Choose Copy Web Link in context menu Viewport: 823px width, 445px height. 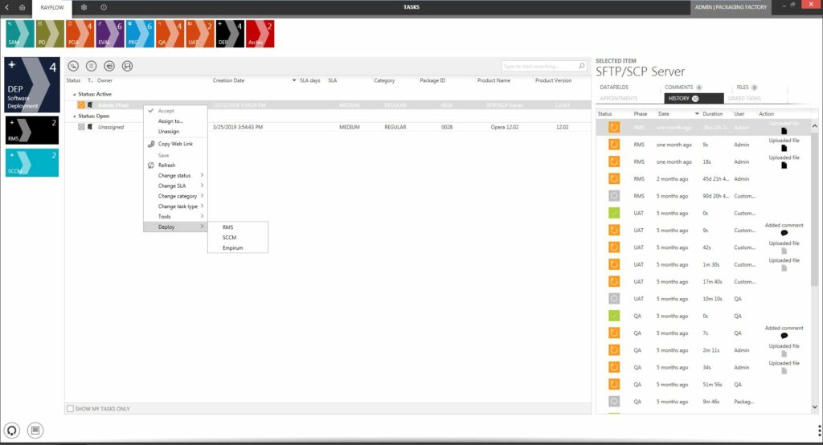click(175, 144)
